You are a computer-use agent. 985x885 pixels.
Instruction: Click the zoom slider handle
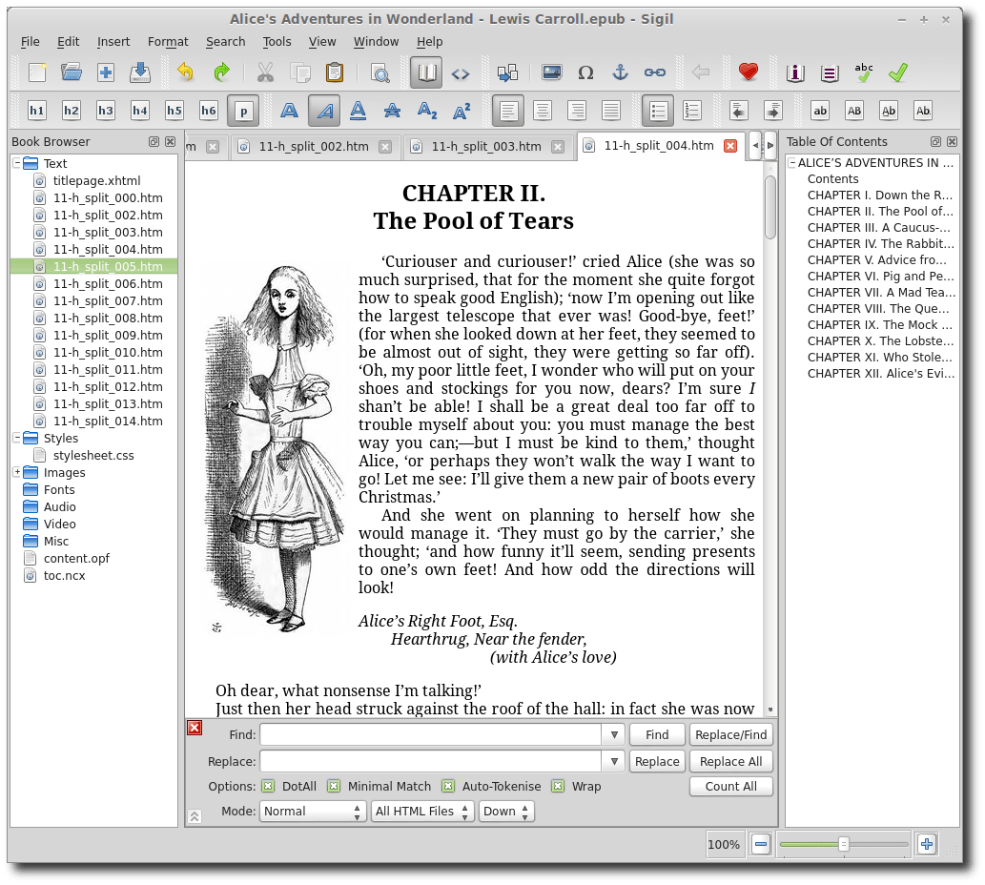point(844,844)
